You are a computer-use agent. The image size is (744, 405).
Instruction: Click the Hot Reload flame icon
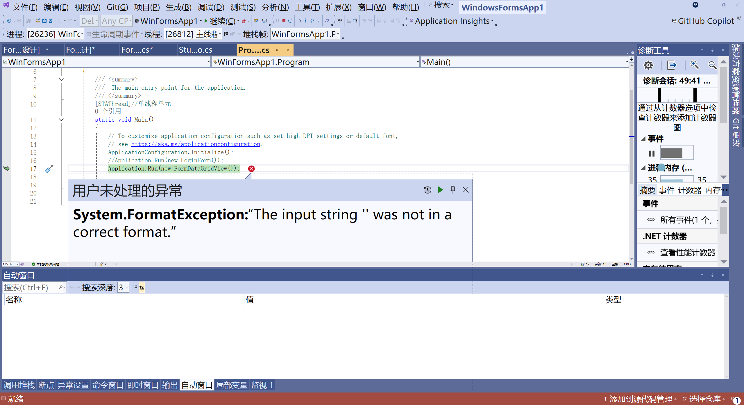[244, 21]
